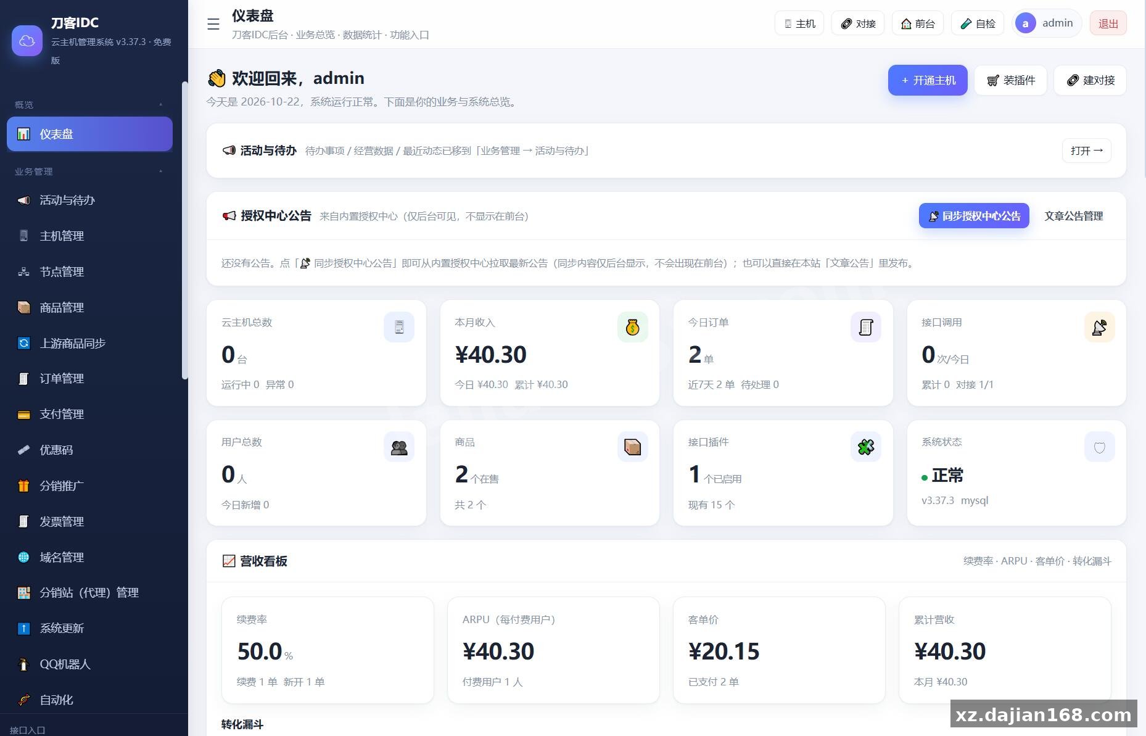
Task: Click the money bag icon on 本月收入 card
Action: point(632,327)
